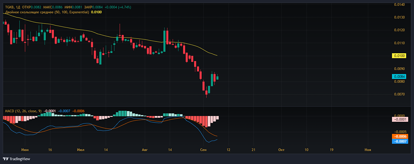Screen dimensions: 414x164
Task: Click the orange -0.0006 value in MACD legend
Action: [78, 111]
